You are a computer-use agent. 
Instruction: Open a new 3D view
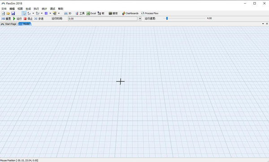point(68,13)
